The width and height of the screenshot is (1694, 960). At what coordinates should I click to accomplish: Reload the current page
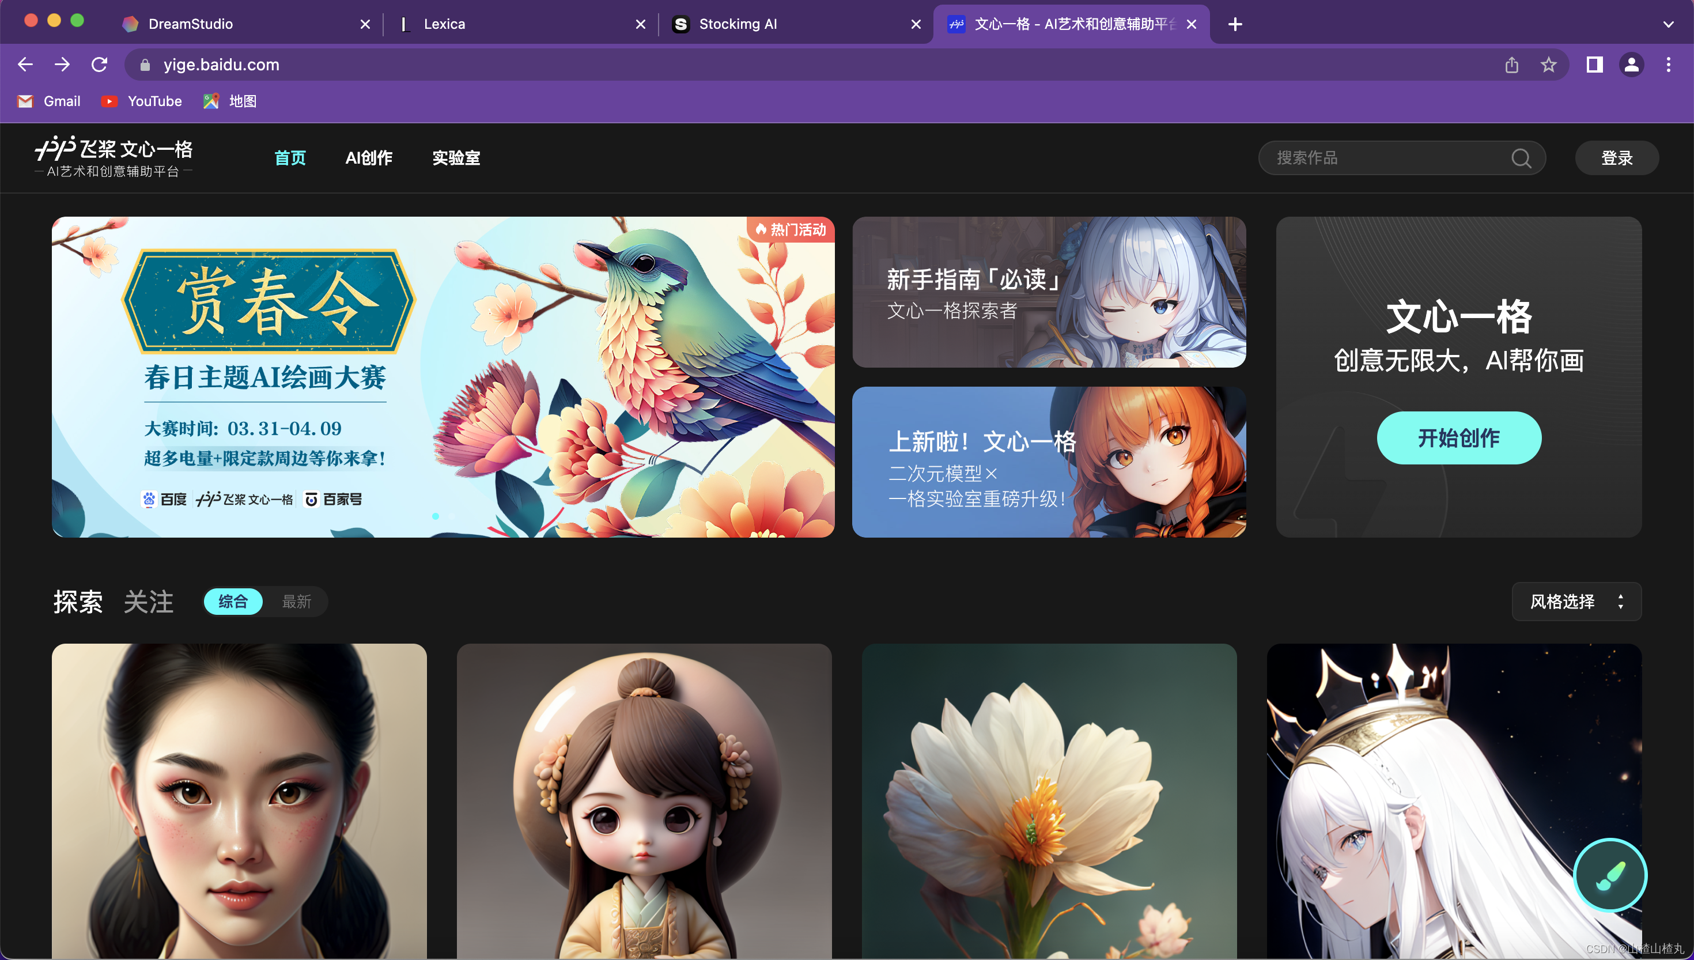100,65
